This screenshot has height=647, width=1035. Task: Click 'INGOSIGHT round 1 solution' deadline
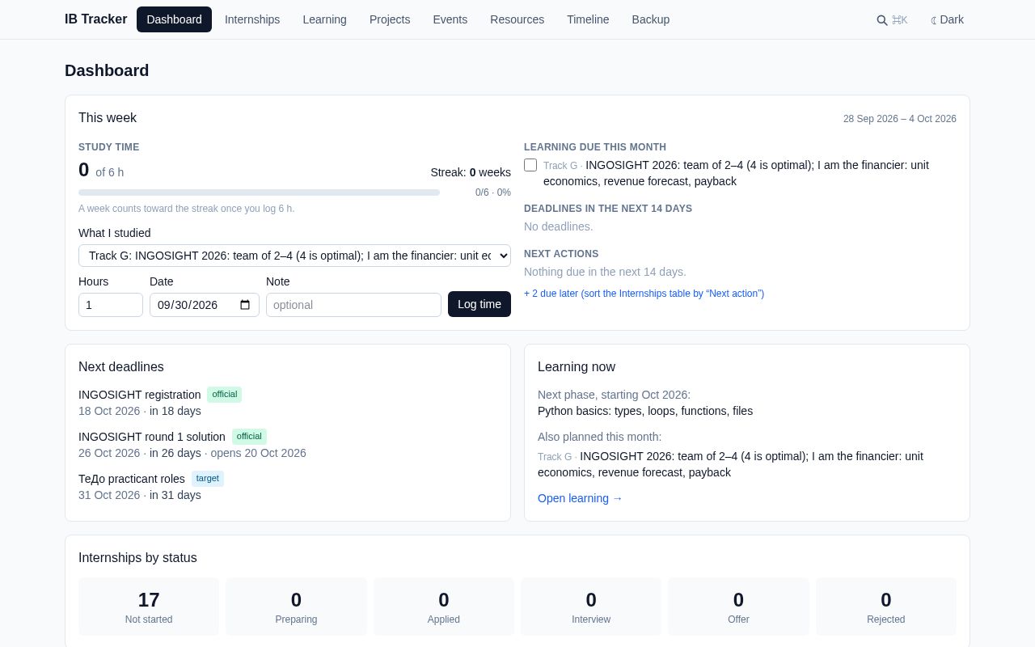tap(152, 437)
